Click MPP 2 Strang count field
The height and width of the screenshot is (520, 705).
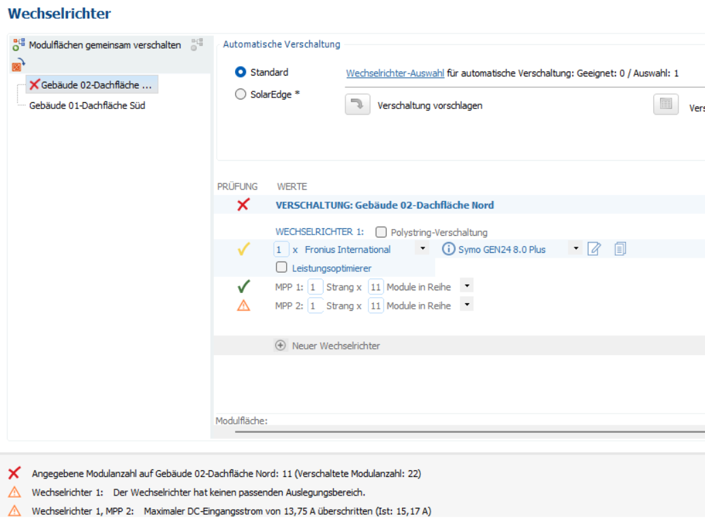pos(315,305)
